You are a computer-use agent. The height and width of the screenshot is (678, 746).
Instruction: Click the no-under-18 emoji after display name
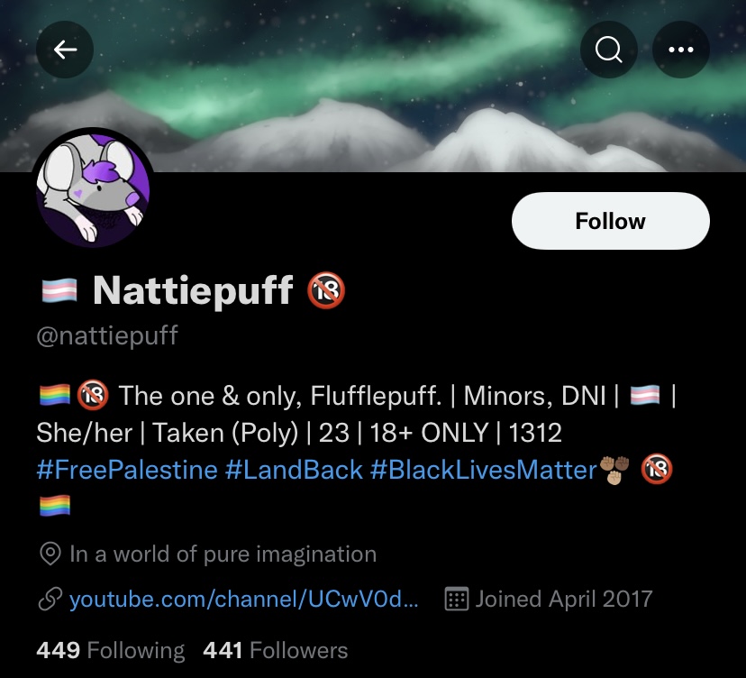click(x=326, y=290)
